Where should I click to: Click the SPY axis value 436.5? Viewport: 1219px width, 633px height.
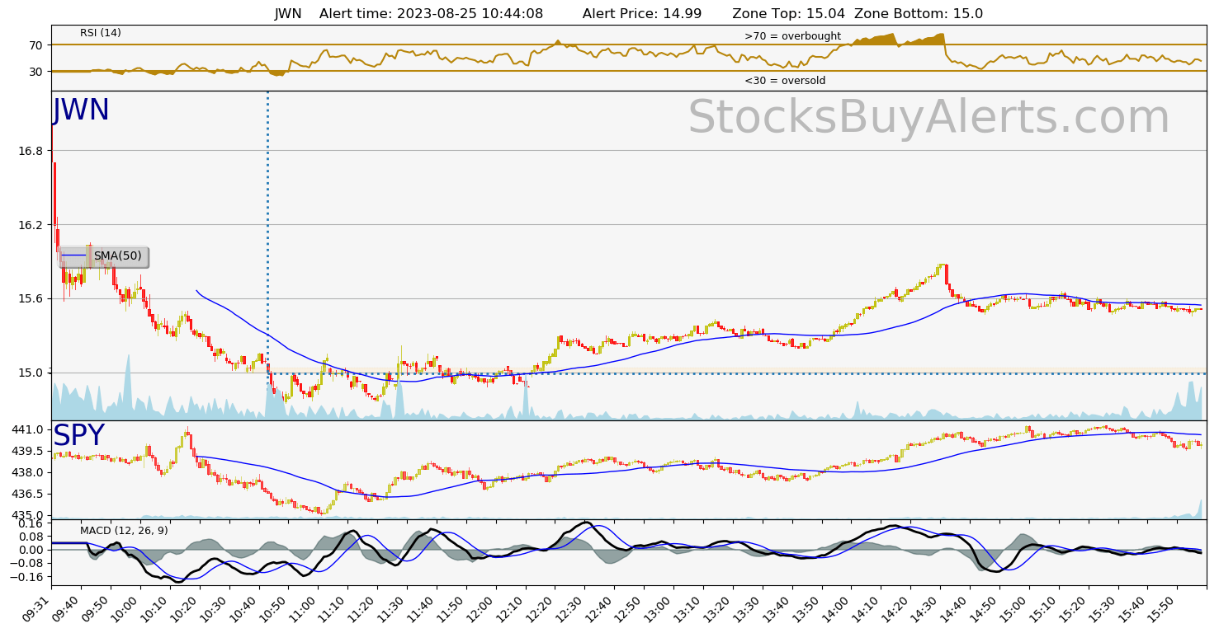[x=28, y=494]
